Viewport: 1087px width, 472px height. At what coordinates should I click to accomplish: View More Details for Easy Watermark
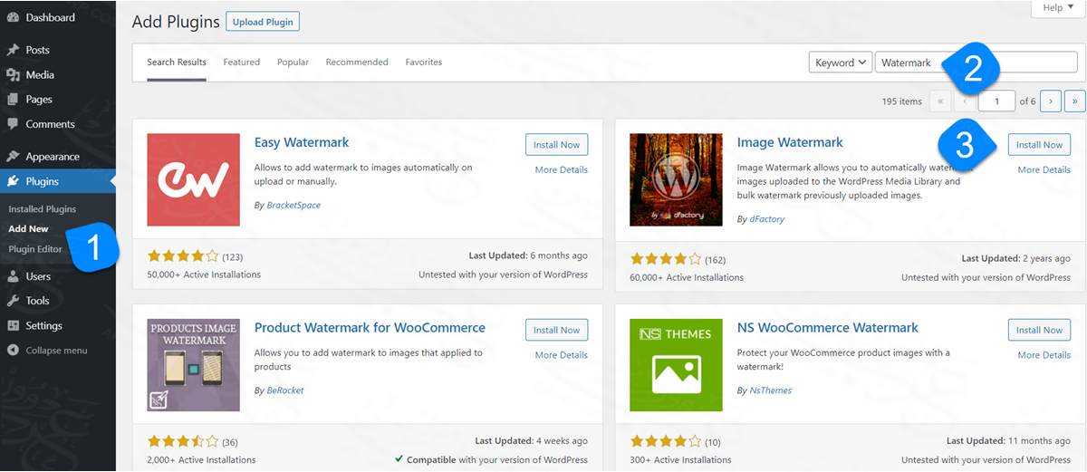[562, 170]
